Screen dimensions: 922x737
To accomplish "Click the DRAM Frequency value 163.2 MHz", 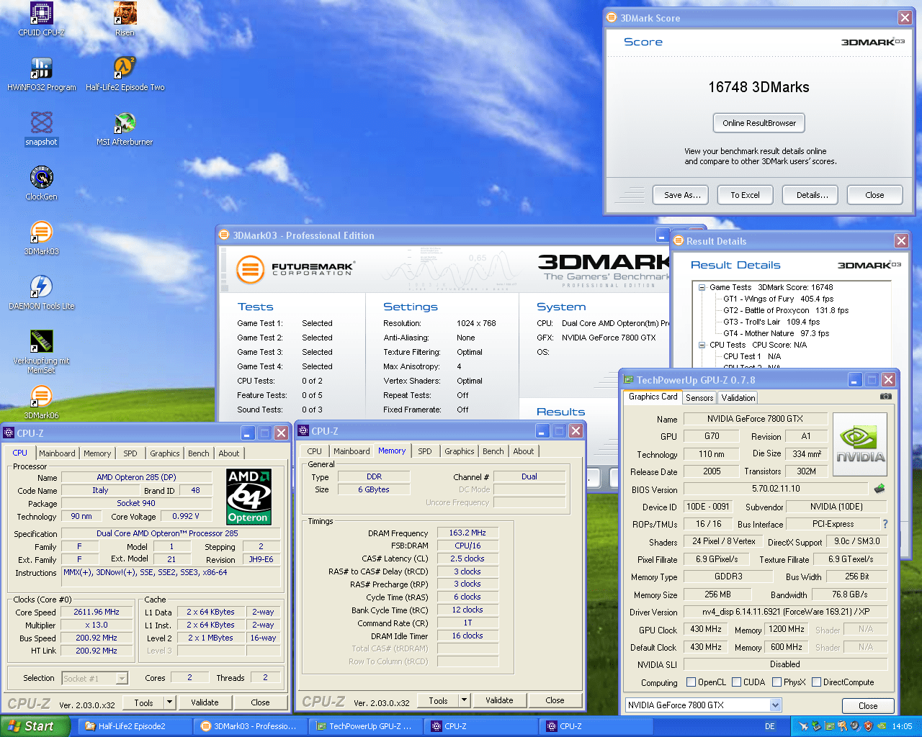I will pos(467,533).
